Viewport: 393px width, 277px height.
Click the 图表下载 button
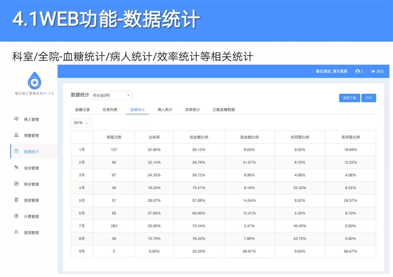pyautogui.click(x=350, y=98)
